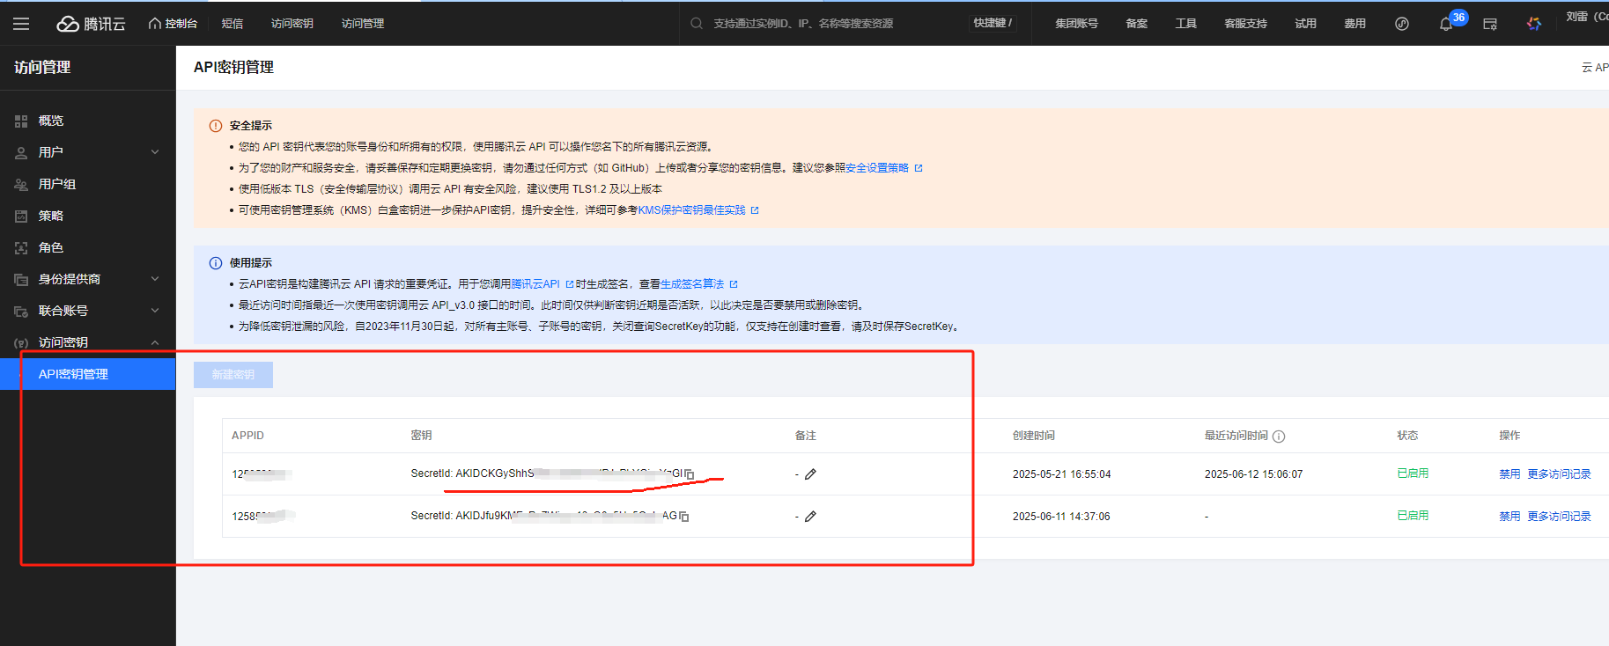Copy the second SecretId with copy icon
This screenshot has height=646, width=1609.
[x=684, y=517]
